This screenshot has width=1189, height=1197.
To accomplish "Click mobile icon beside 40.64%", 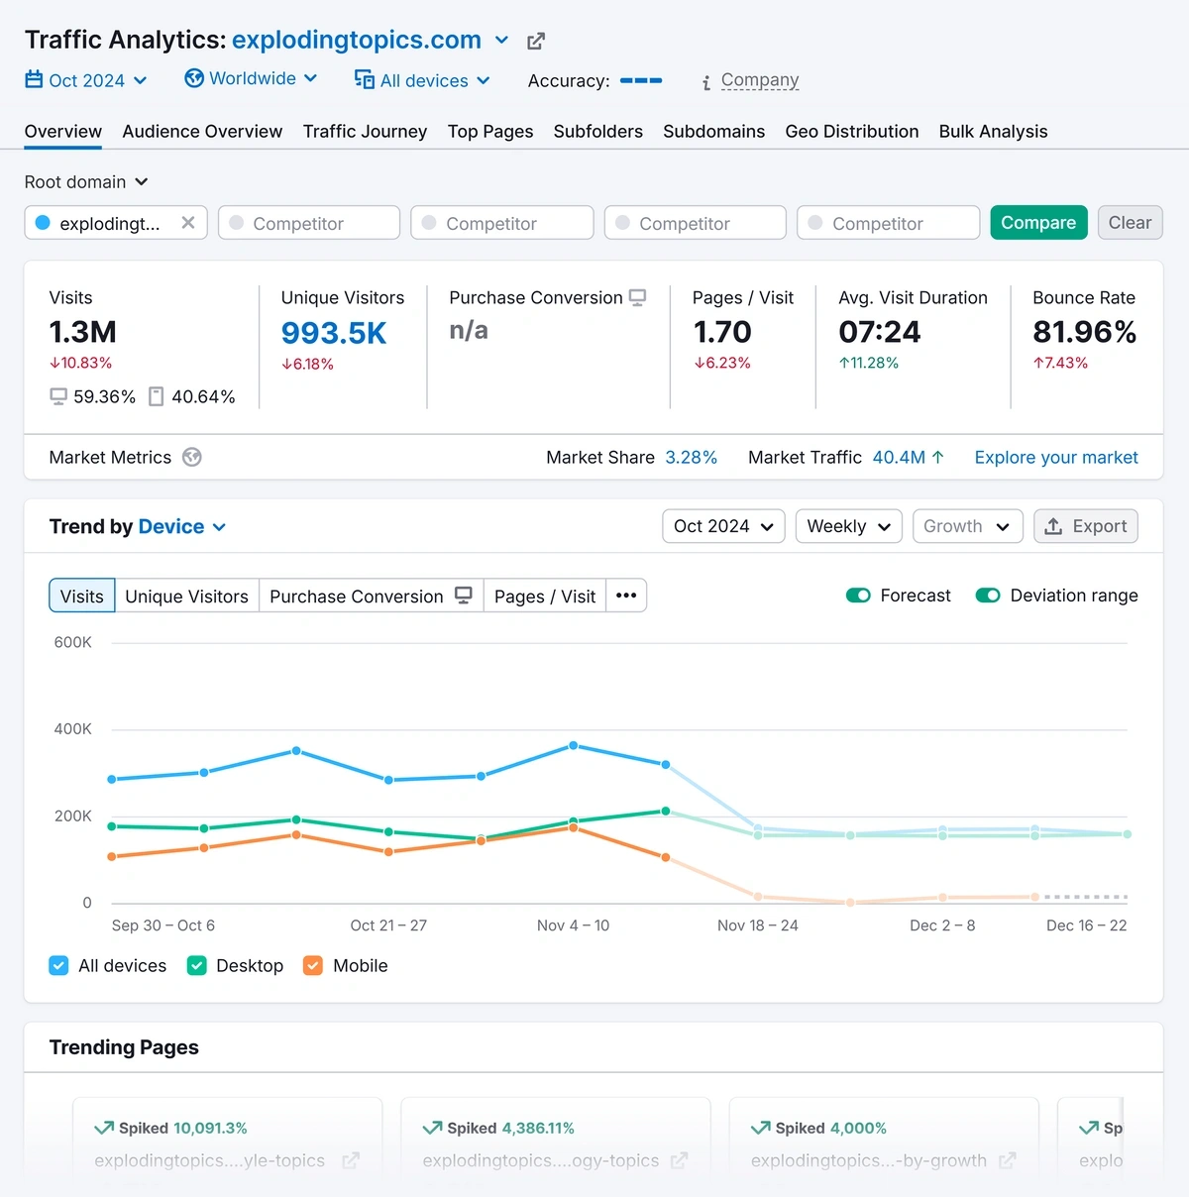I will tap(156, 397).
